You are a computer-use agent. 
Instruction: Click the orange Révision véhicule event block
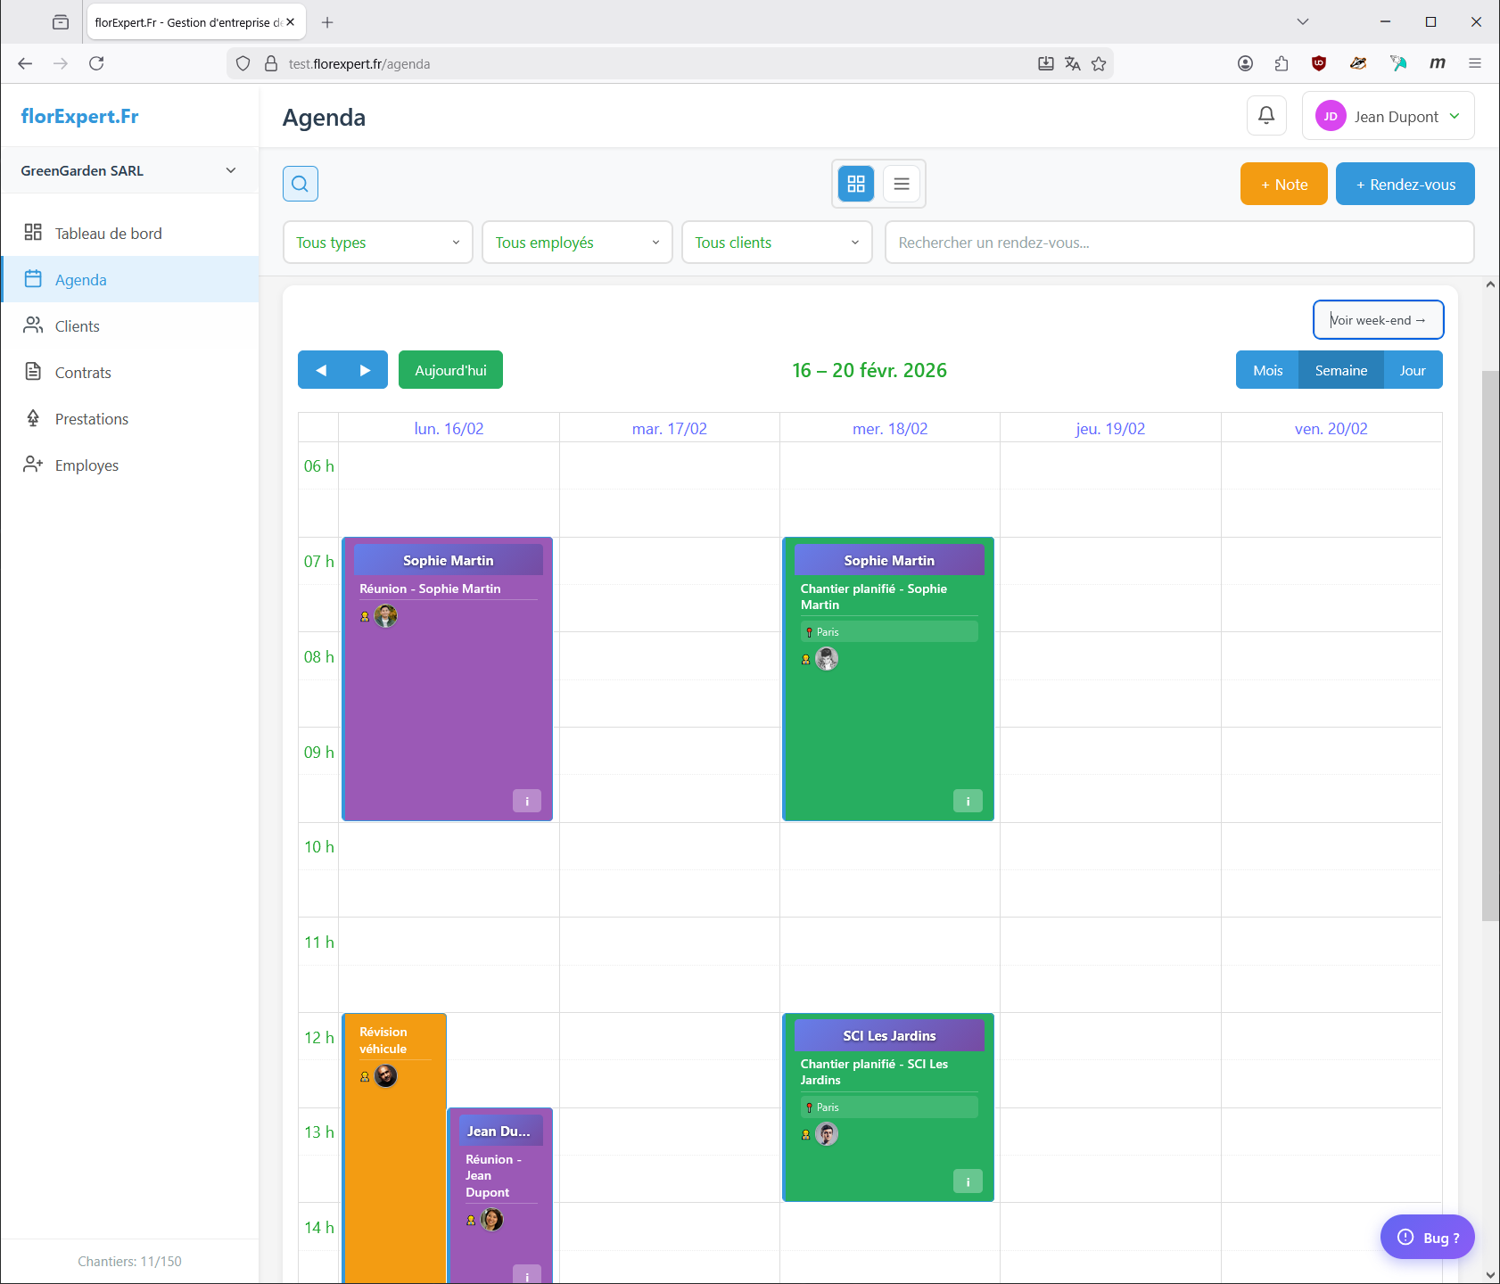pyautogui.click(x=394, y=1159)
